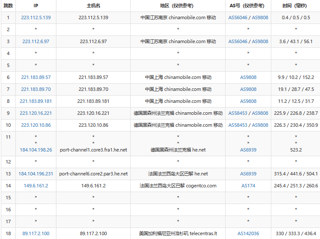Select hop number 18 cell
Screen dimensions: 320x239
[x=8, y=233]
